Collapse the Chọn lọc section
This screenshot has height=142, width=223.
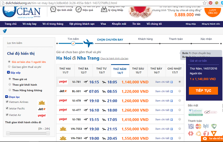tap(6, 97)
